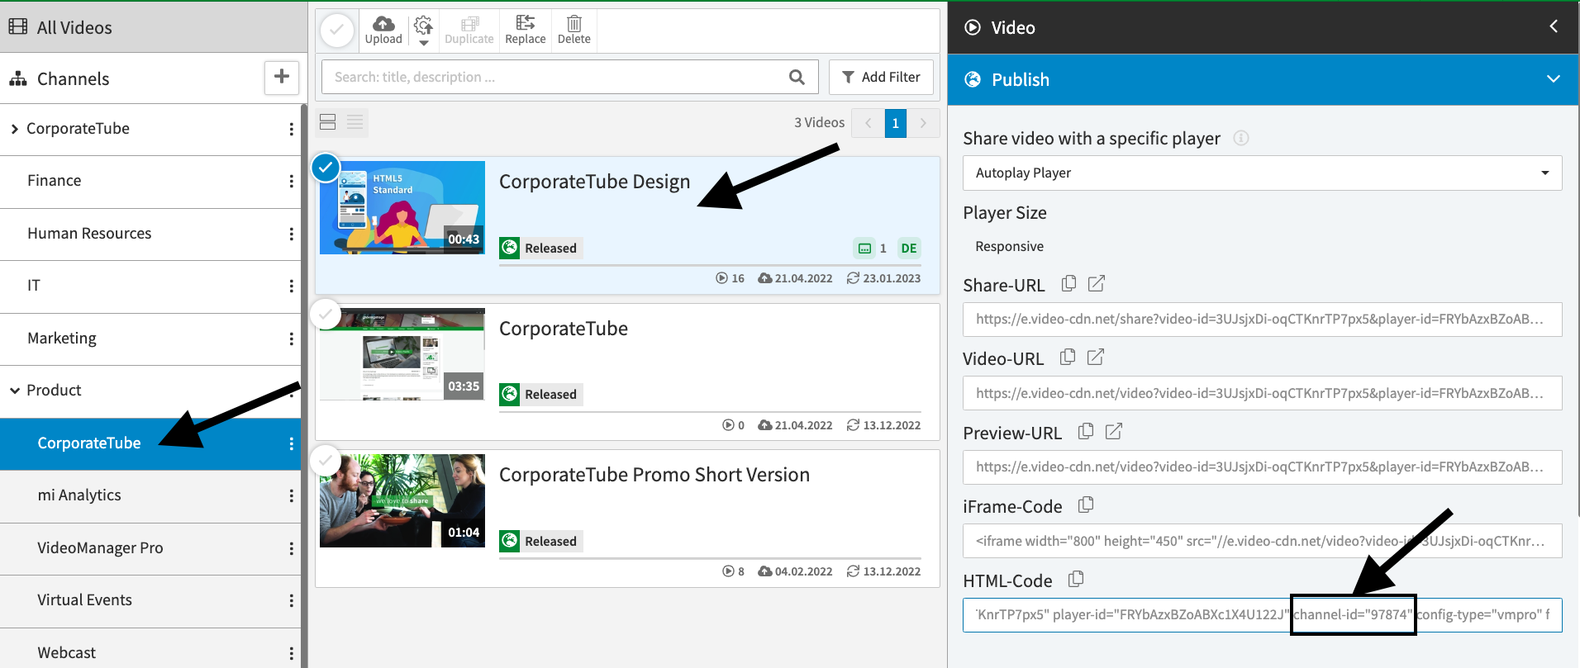Open the Share-URL in new tab

click(x=1097, y=283)
